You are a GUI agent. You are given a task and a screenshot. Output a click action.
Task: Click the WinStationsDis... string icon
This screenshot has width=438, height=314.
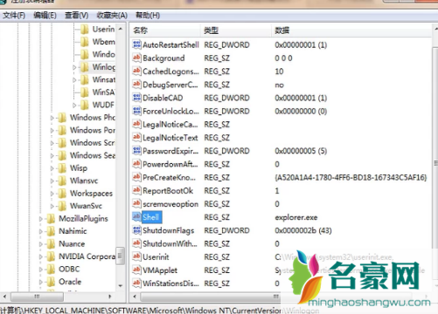(136, 283)
